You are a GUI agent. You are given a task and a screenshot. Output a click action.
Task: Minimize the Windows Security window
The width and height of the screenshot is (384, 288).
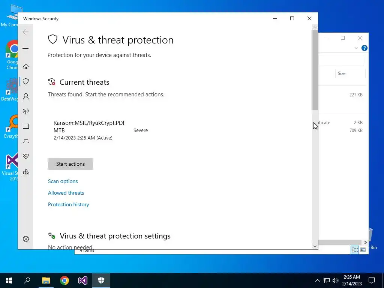[x=275, y=19]
